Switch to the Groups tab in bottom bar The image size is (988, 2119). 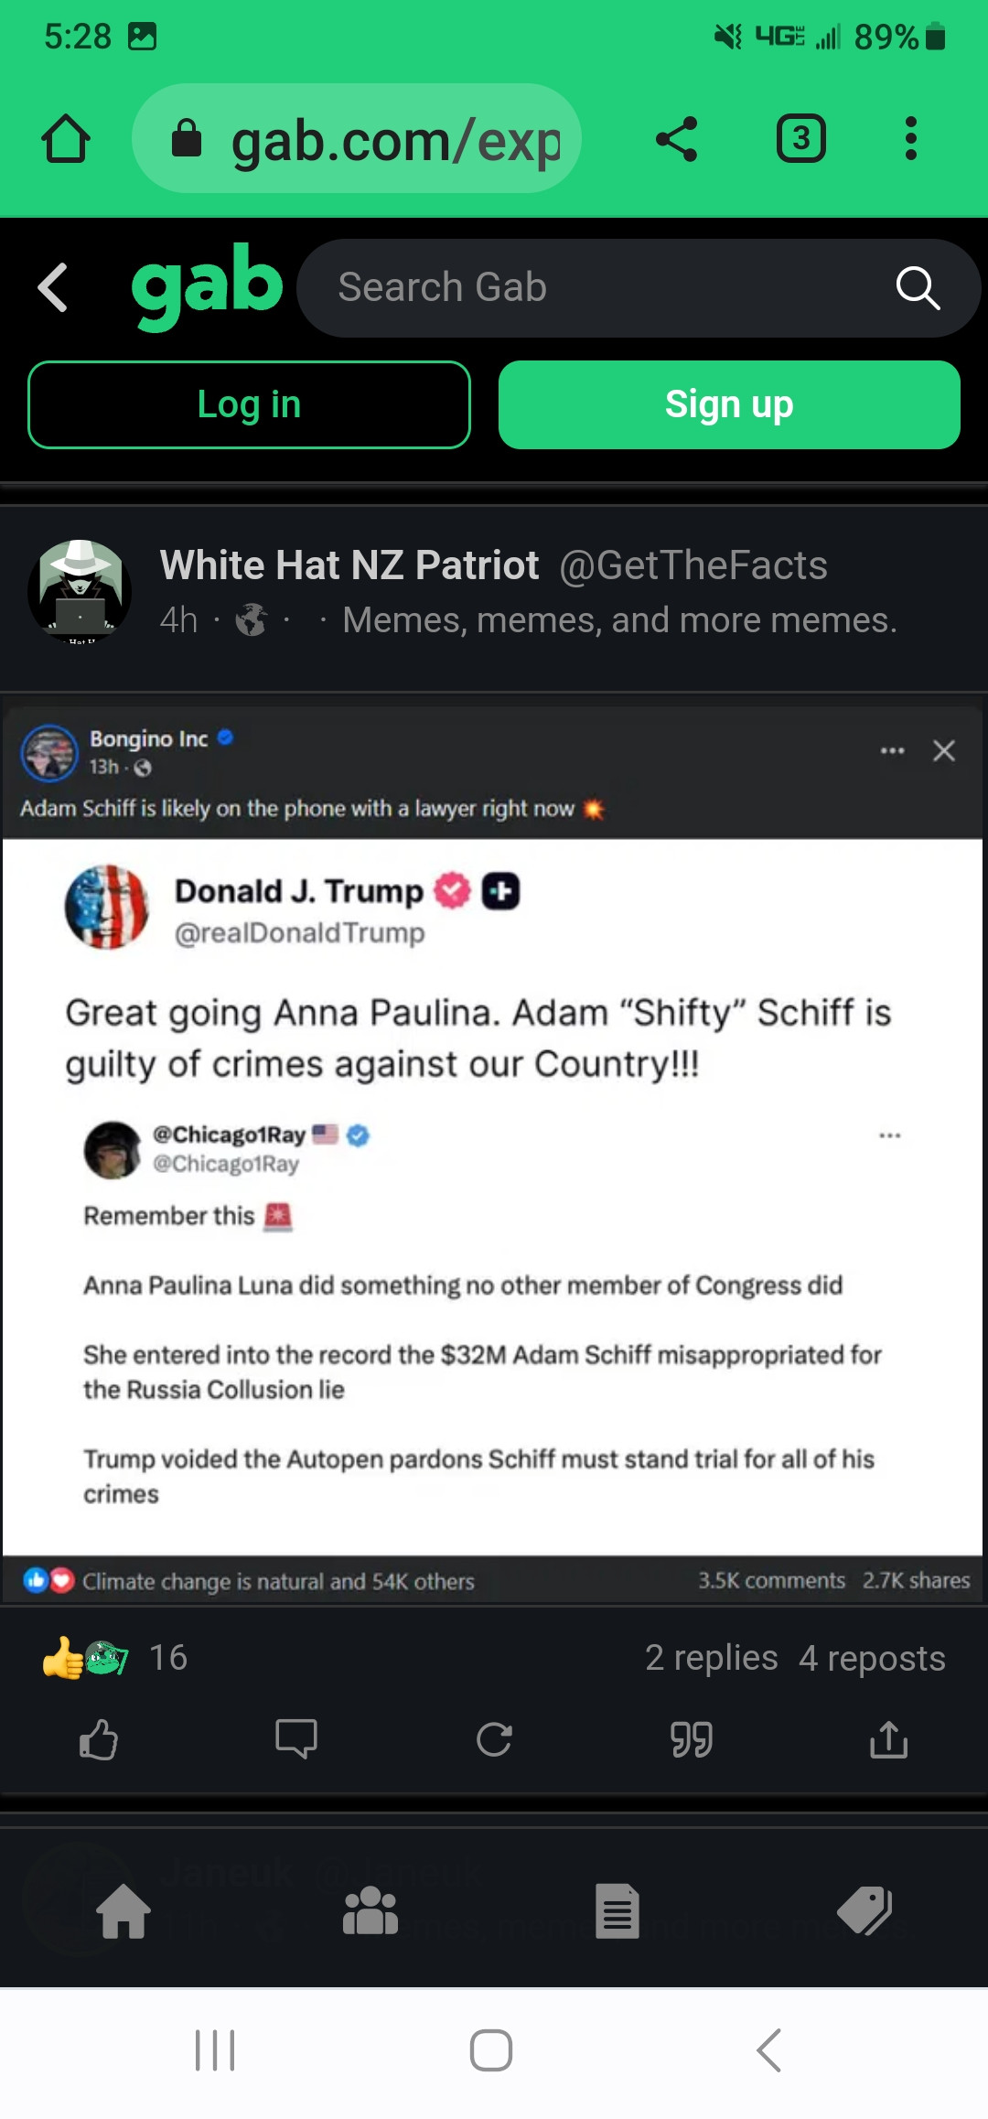click(x=370, y=1911)
